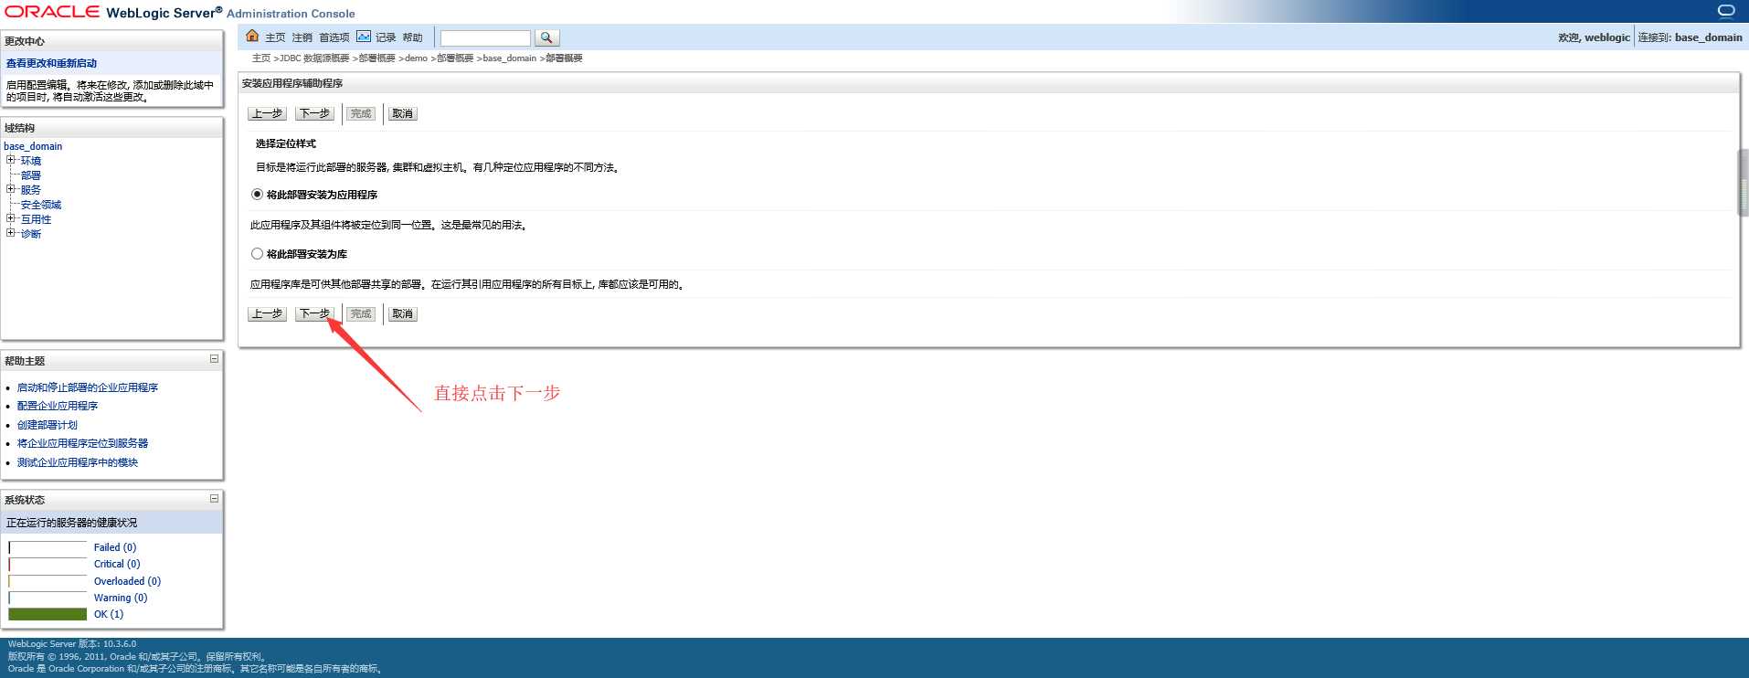Click the 安装应用程序辅助程序 header text
The width and height of the screenshot is (1749, 678).
click(x=292, y=83)
